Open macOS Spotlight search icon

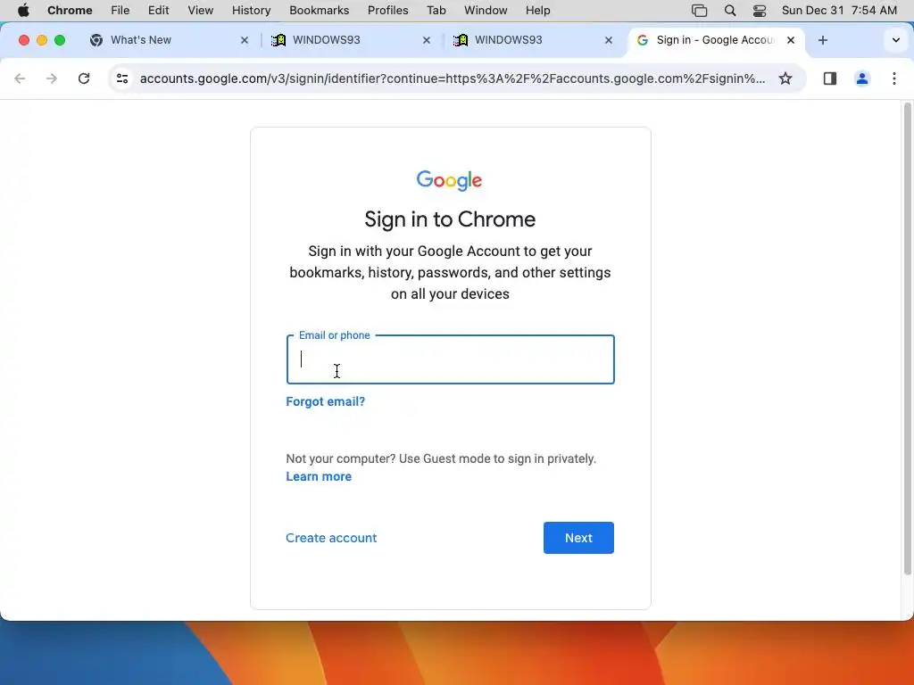(x=730, y=11)
